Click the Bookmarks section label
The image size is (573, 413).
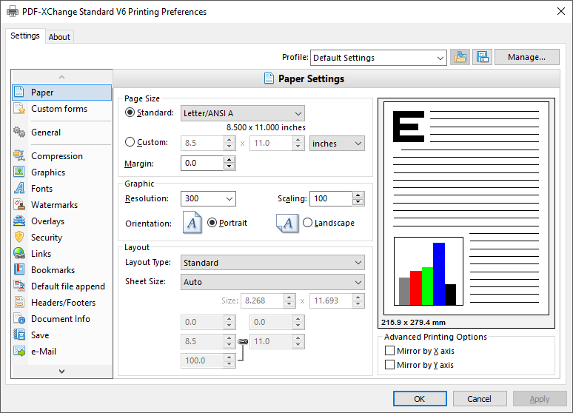click(x=53, y=269)
